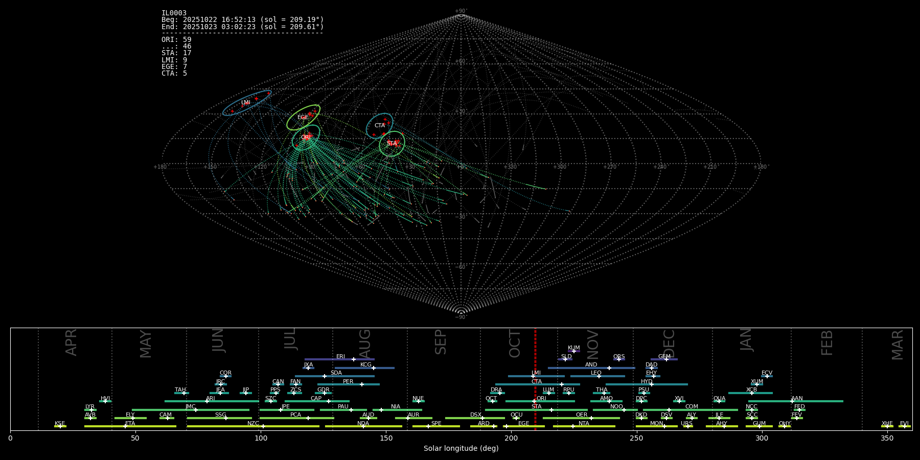The image size is (920, 460).
Task: Click the SSG shower label in timeline
Action: coord(220,415)
